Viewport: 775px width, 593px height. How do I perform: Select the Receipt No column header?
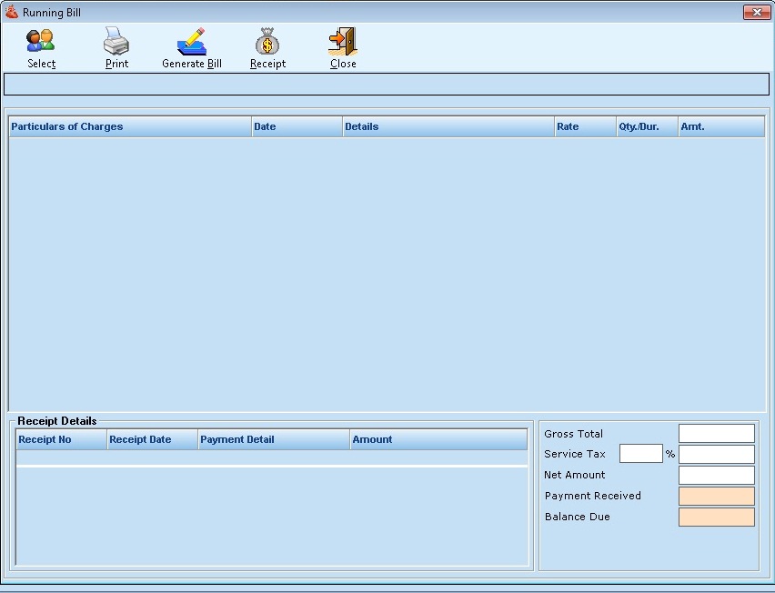(x=59, y=439)
